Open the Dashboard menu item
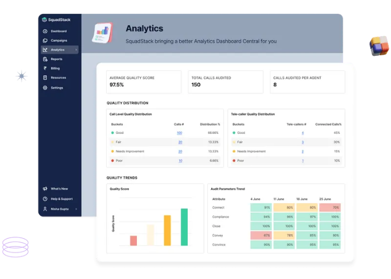Screen dimensions: 391x279 tap(59, 31)
